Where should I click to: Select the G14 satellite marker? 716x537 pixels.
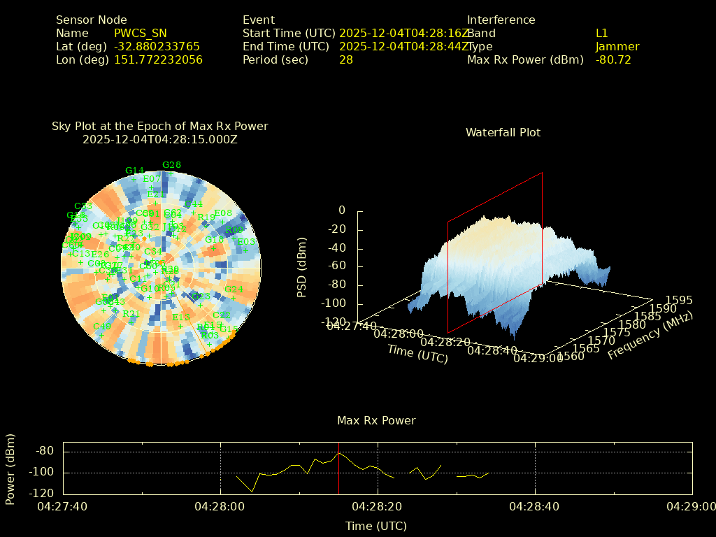tap(134, 178)
